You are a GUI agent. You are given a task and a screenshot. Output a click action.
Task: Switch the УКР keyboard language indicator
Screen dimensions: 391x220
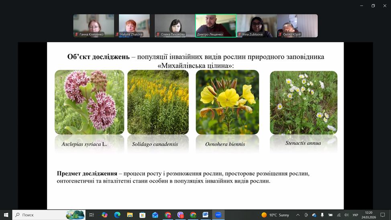(x=355, y=215)
